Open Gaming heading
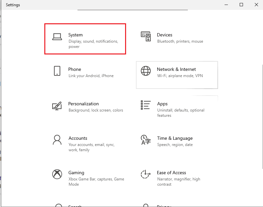The height and width of the screenshot is (207, 263). point(76,173)
